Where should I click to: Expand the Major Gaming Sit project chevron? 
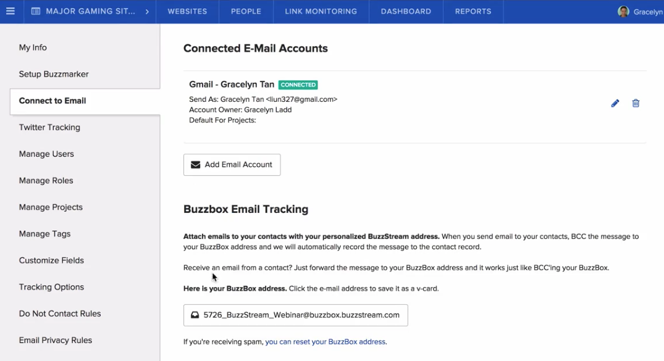147,12
